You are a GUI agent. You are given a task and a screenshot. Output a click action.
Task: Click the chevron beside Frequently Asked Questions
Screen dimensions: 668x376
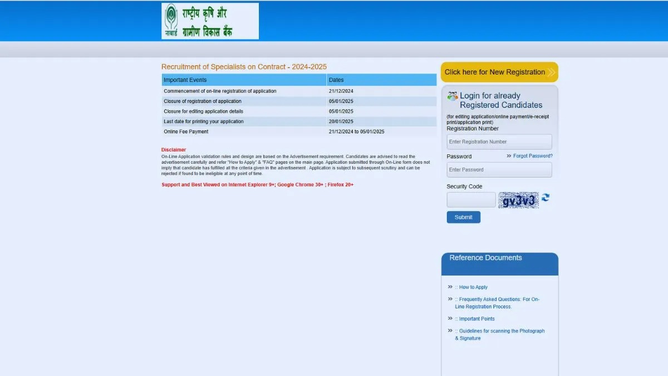[x=450, y=299]
